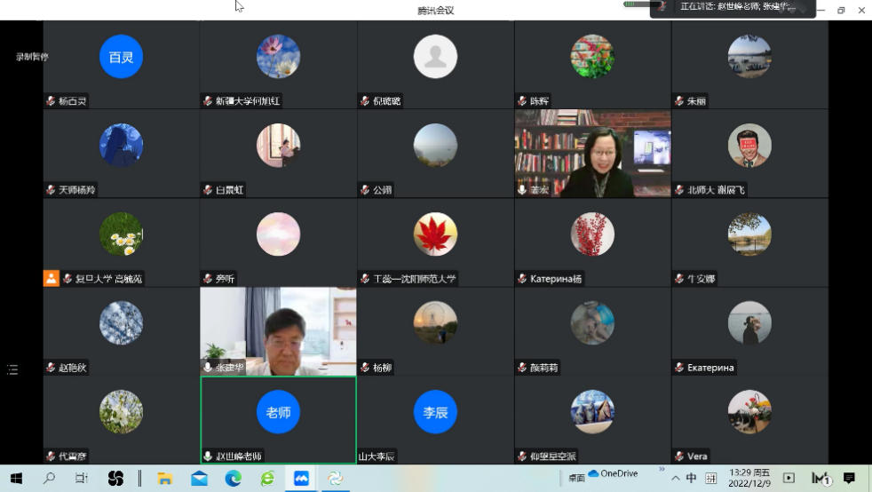This screenshot has height=492, width=872.
Task: Open File Explorer from the taskbar
Action: (x=164, y=479)
